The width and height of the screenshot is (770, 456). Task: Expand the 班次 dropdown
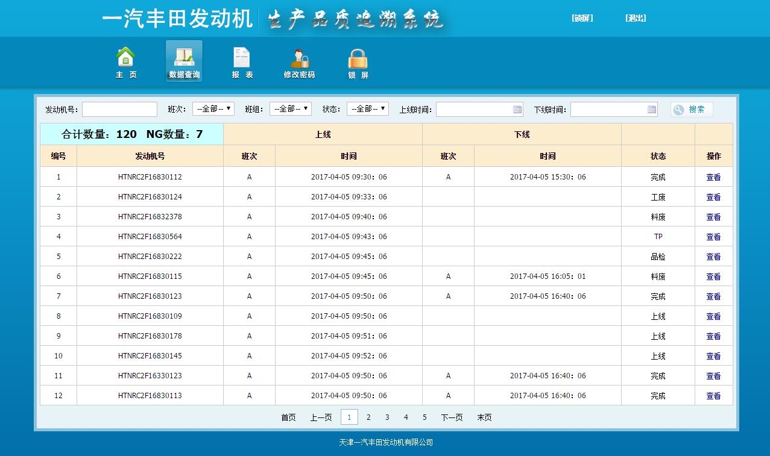pos(213,109)
